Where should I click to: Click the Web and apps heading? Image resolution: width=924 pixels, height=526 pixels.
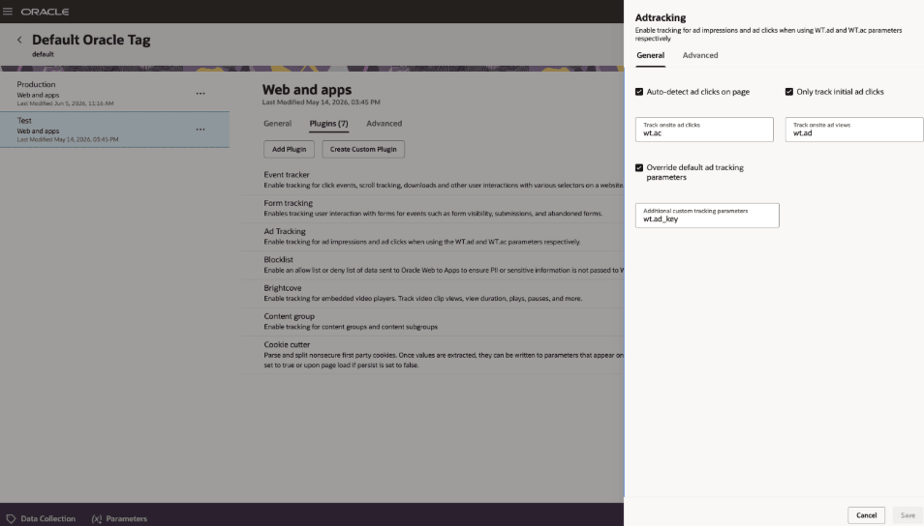[306, 89]
